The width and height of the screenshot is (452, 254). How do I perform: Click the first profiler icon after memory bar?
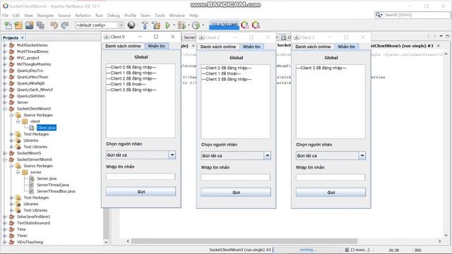coord(245,25)
